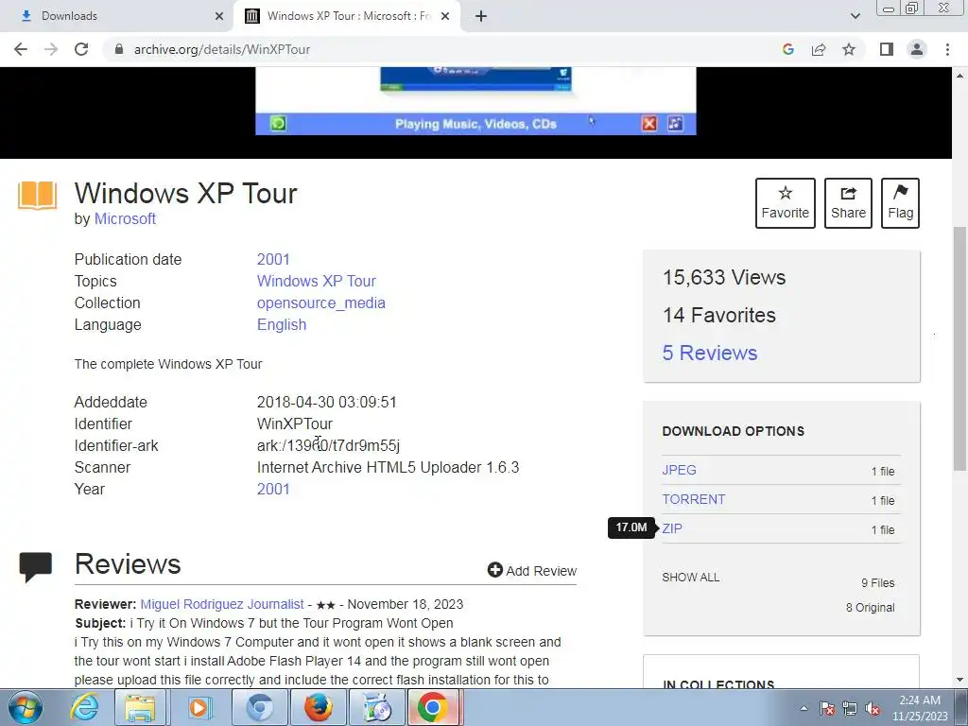Click the scrollbar down arrow
The height and width of the screenshot is (726, 968).
click(959, 681)
